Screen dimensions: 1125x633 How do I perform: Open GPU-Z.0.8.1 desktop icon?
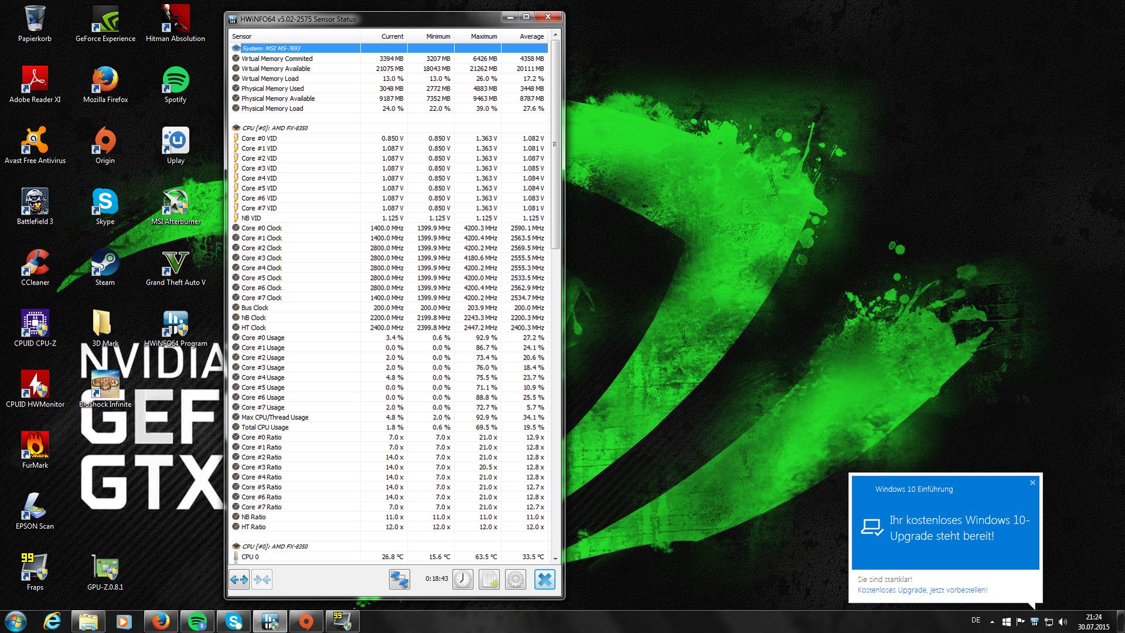coord(106,573)
